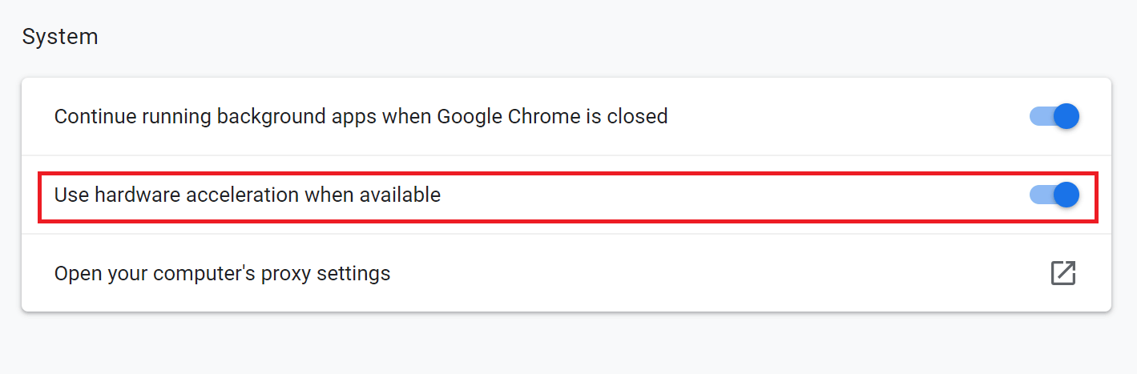
Task: Open your computer's proxy settings row
Action: (x=566, y=273)
